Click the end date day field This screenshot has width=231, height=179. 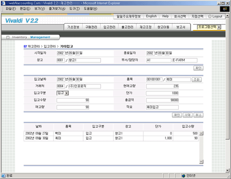(167, 53)
